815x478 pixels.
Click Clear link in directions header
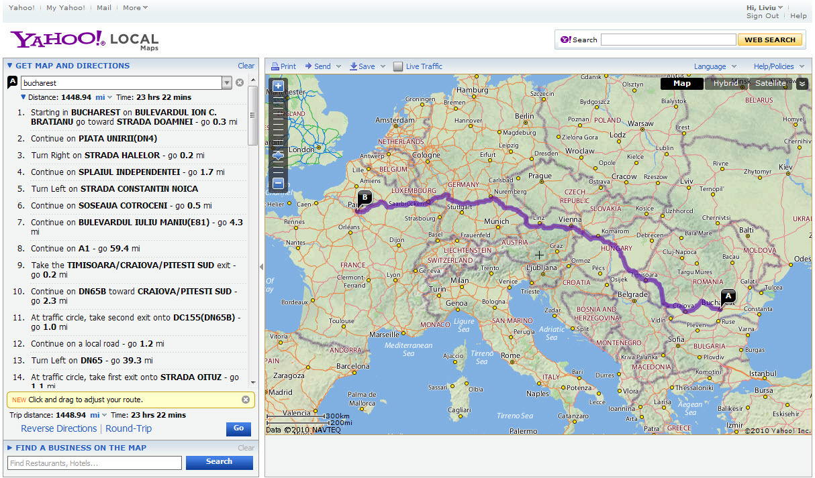[246, 66]
